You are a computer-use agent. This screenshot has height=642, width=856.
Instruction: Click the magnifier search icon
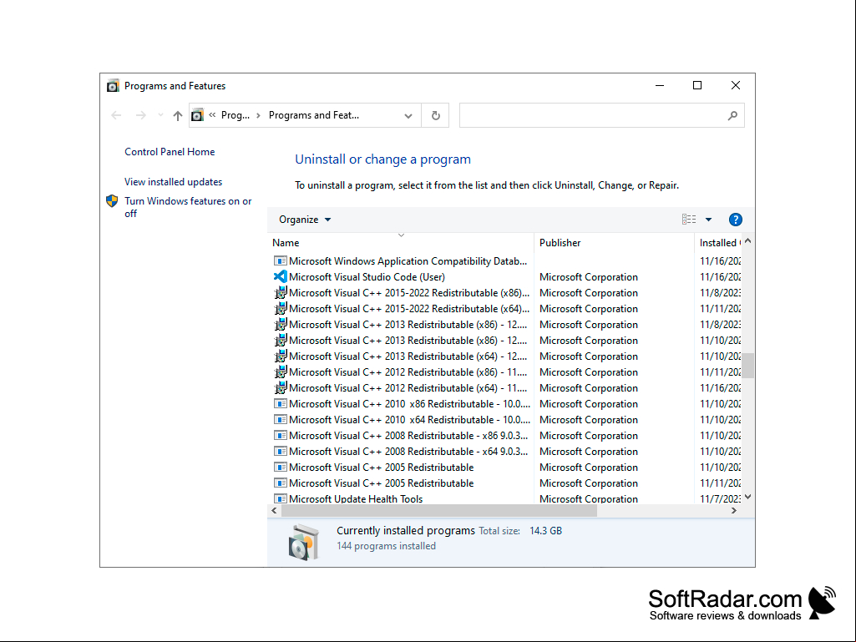[732, 115]
